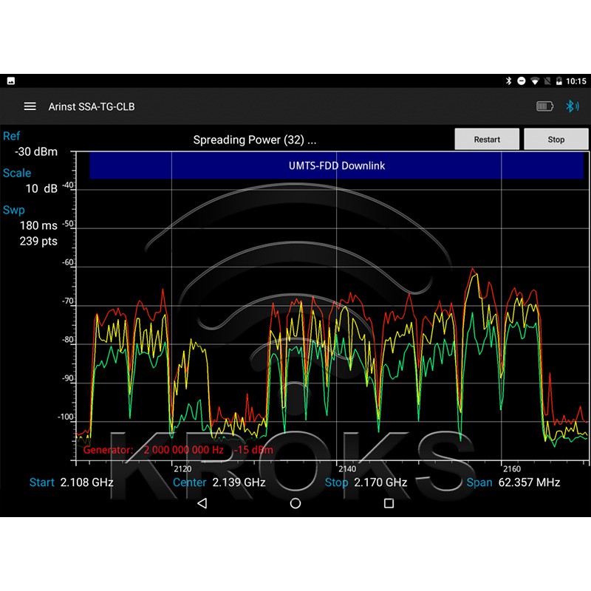
Task: Tap the status bar Wi-Fi icon
Action: click(x=535, y=81)
